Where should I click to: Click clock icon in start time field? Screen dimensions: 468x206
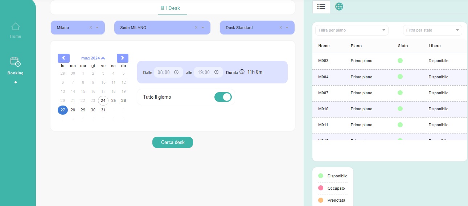(176, 72)
